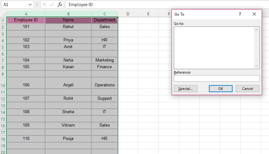Image resolution: width=269 pixels, height=154 pixels.
Task: Select row 10 header
Action: pyautogui.click(x=3, y=85)
